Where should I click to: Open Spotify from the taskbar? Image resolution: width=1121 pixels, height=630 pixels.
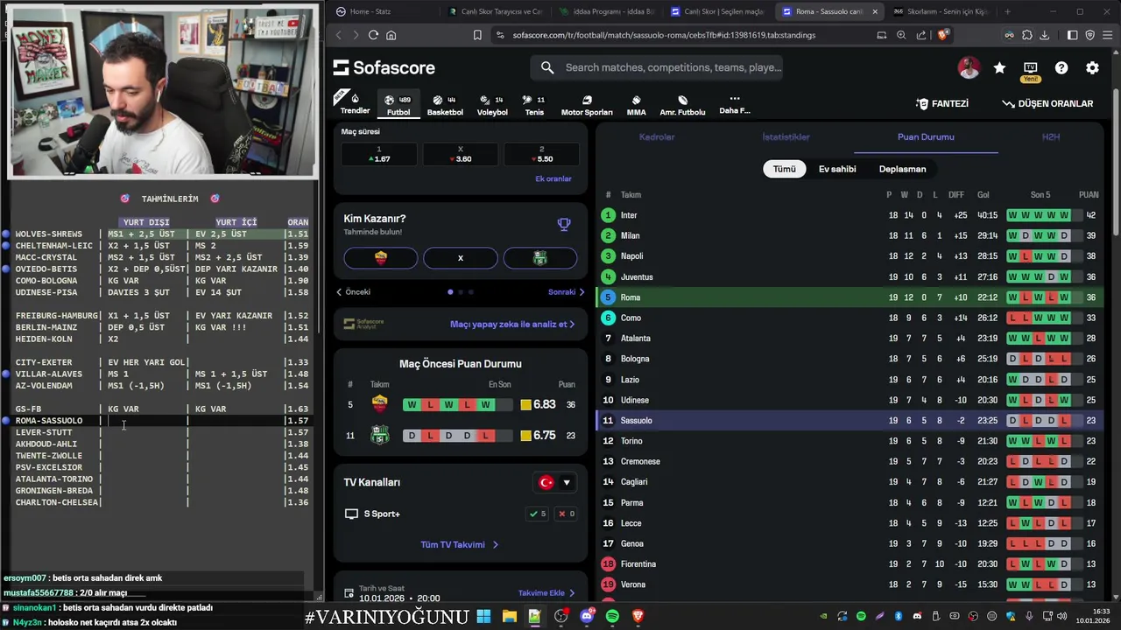tap(612, 616)
